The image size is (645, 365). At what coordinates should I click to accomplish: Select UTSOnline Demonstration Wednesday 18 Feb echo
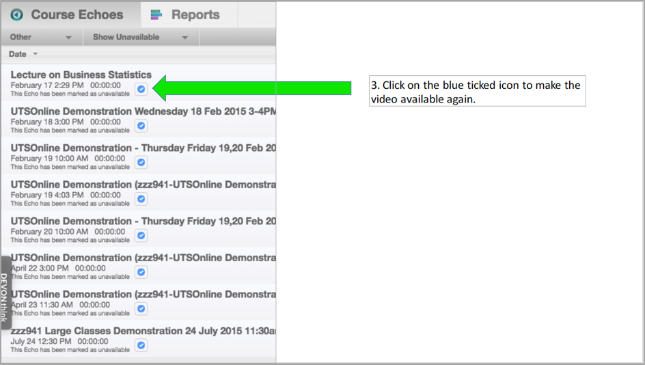[x=137, y=111]
